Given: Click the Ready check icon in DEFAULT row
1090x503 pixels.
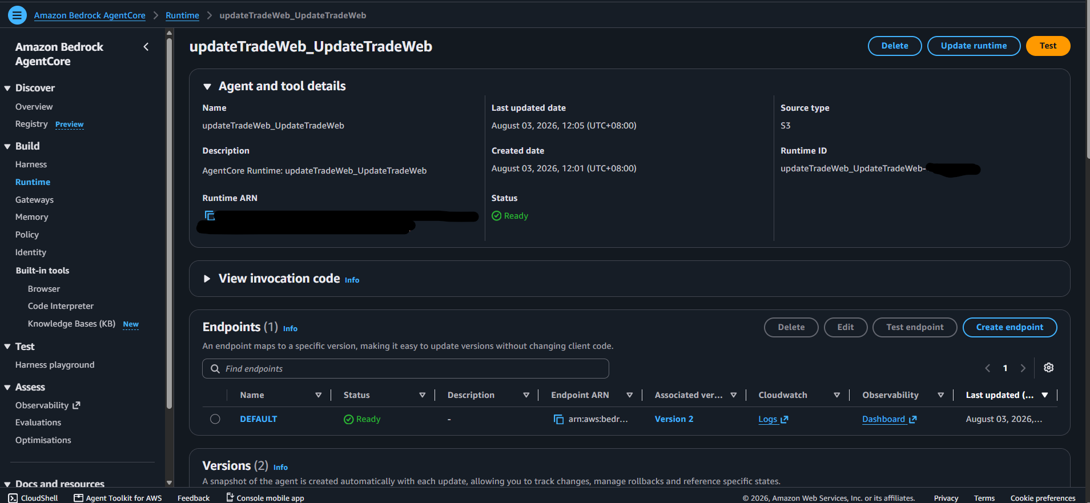Looking at the screenshot, I should (x=348, y=419).
